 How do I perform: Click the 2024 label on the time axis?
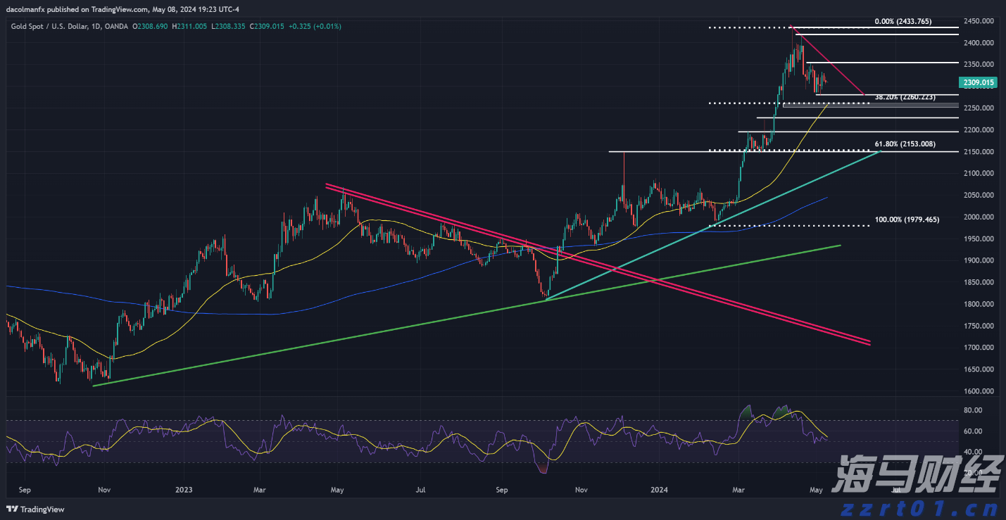tap(658, 488)
